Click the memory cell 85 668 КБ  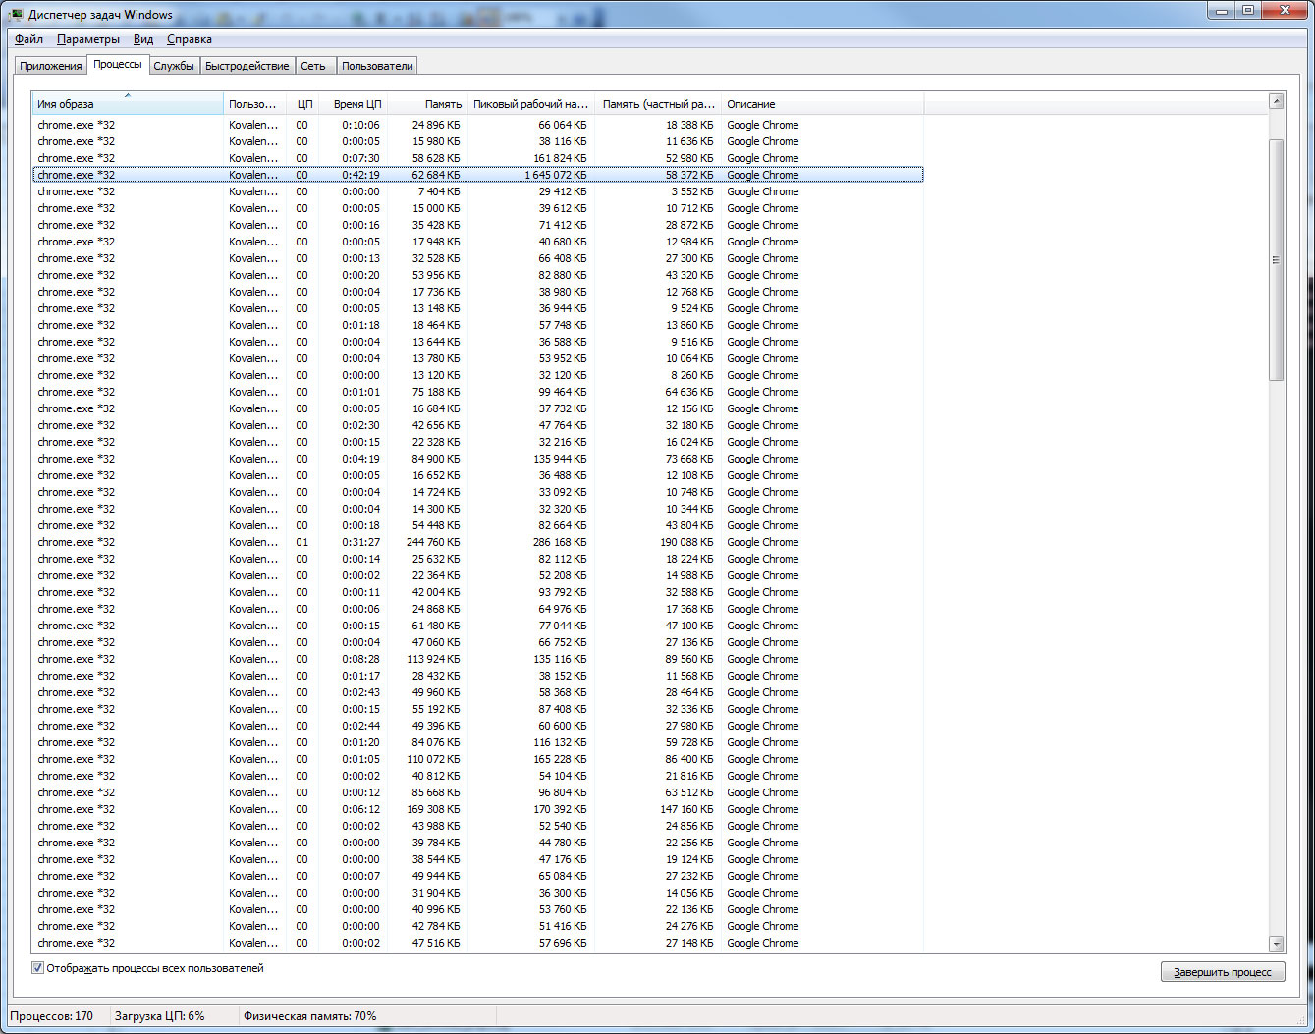436,792
